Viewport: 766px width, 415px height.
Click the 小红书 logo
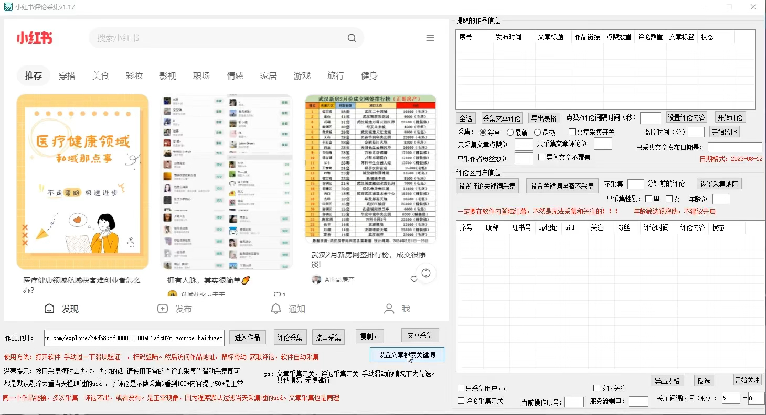pos(34,38)
